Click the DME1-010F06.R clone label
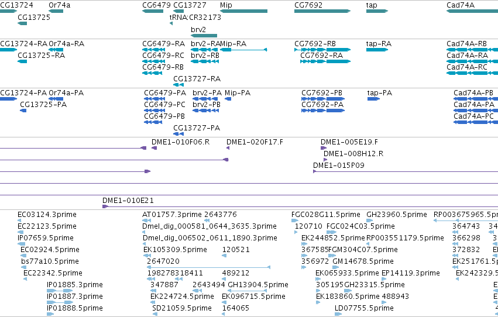 180,142
